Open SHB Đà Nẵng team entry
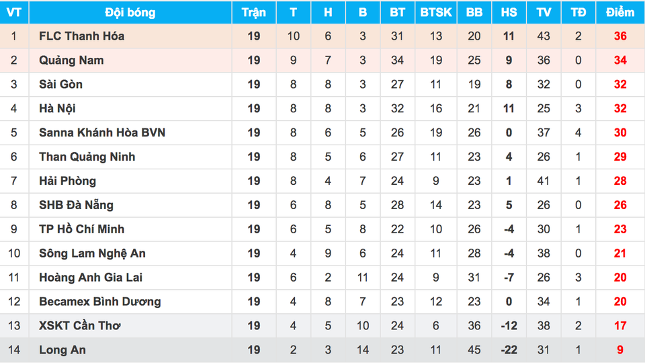The image size is (645, 363). point(76,205)
